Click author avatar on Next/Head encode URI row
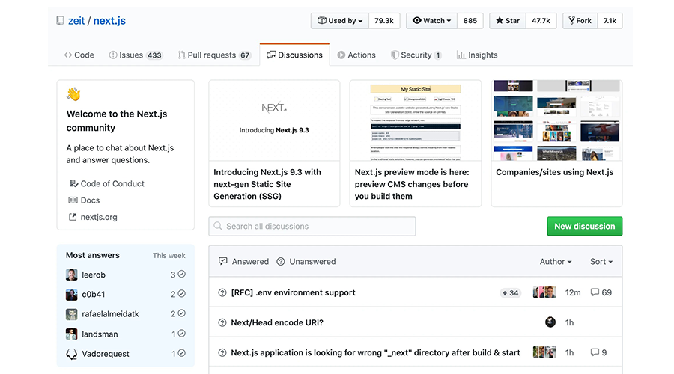The width and height of the screenshot is (674, 374). [x=550, y=322]
